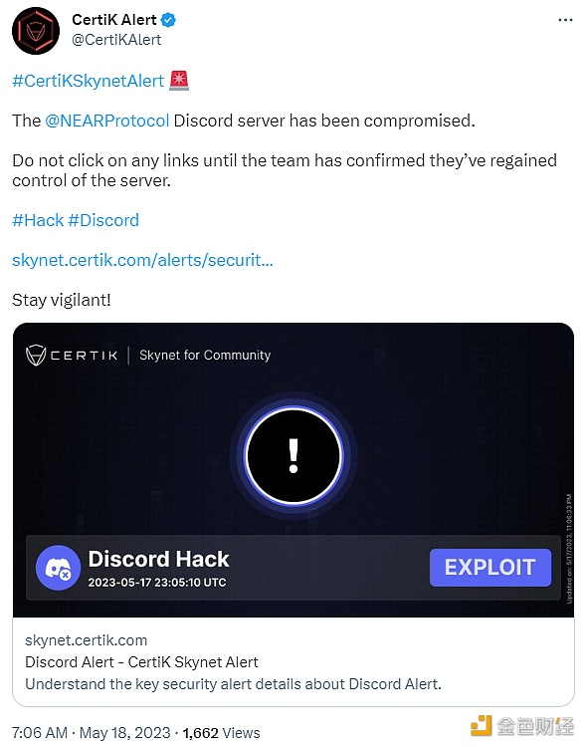Open the #Discord hashtag
Image resolution: width=585 pixels, height=747 pixels.
(103, 220)
